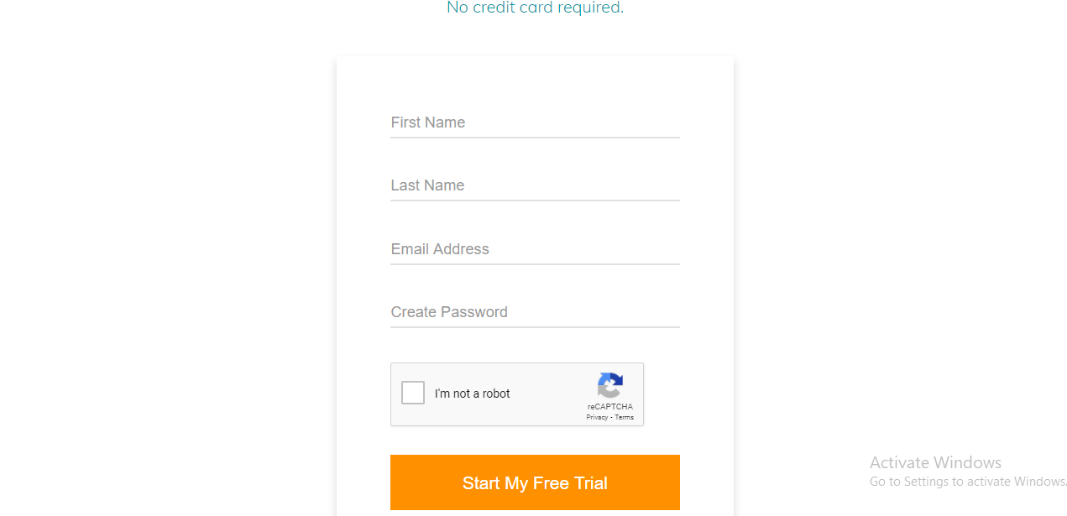Click Go to Settings to activate Windows text
This screenshot has width=1067, height=516.
pyautogui.click(x=968, y=482)
